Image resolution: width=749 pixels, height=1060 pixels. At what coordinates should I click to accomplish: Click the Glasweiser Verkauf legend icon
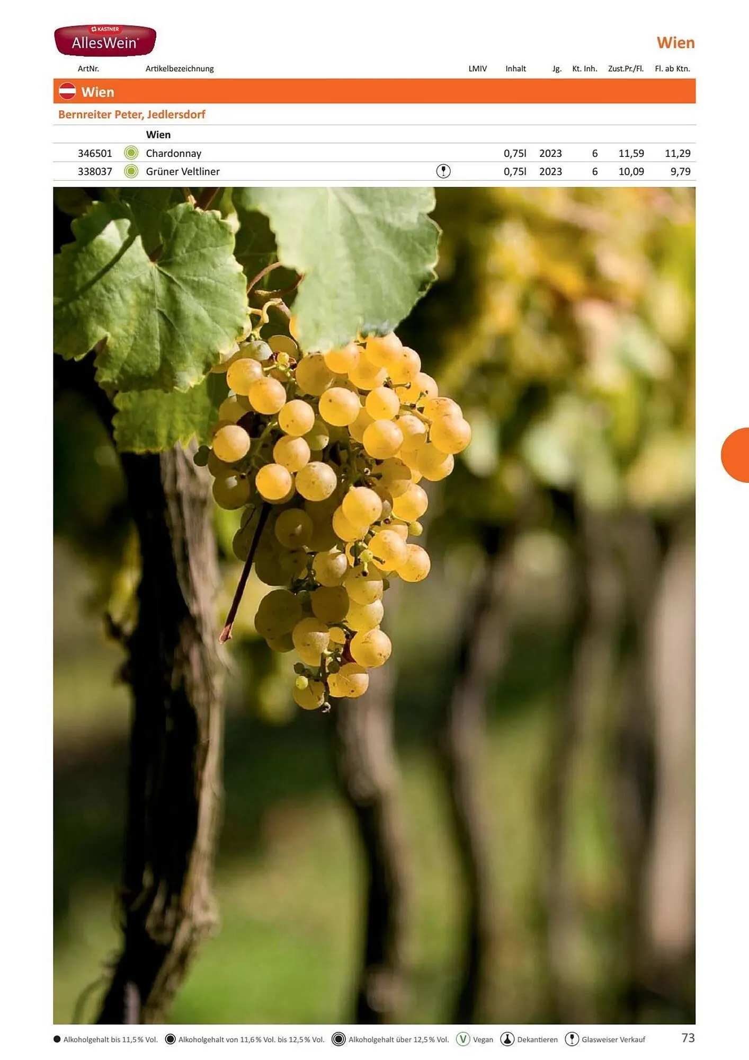tap(572, 1039)
